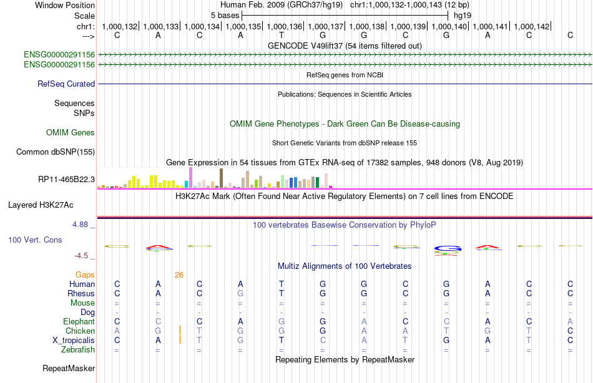The width and height of the screenshot is (593, 383).
Task: Click the Rhesus species label
Action: (81, 293)
